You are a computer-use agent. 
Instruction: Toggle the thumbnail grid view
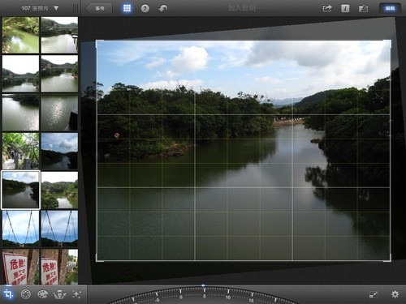tap(127, 8)
